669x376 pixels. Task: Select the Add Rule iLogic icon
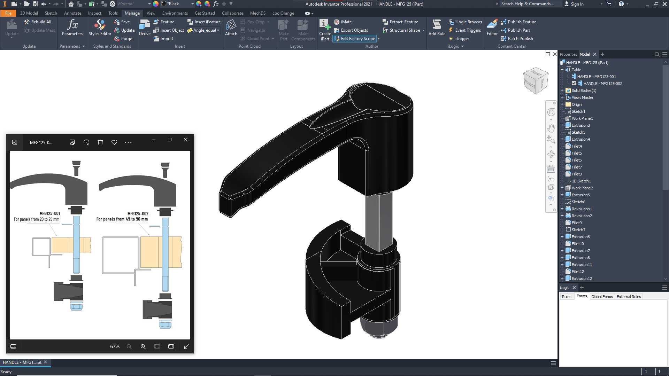coord(437,28)
